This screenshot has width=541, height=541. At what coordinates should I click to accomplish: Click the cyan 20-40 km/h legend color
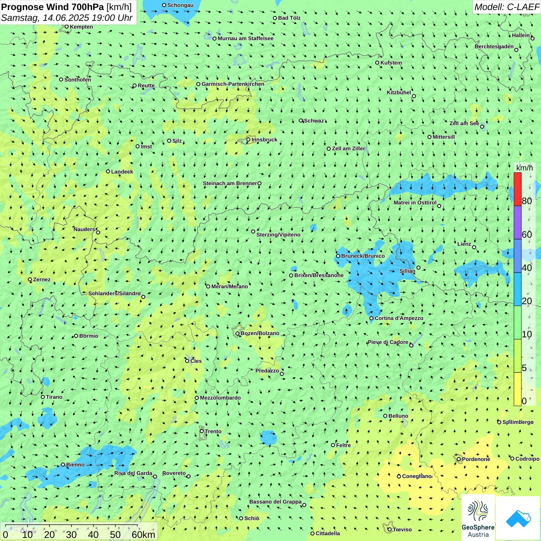pyautogui.click(x=517, y=289)
